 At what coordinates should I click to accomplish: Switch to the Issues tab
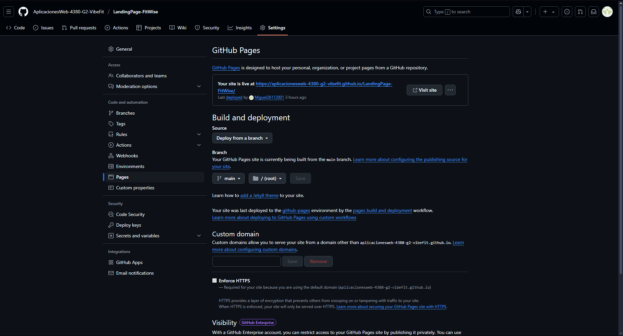point(43,28)
